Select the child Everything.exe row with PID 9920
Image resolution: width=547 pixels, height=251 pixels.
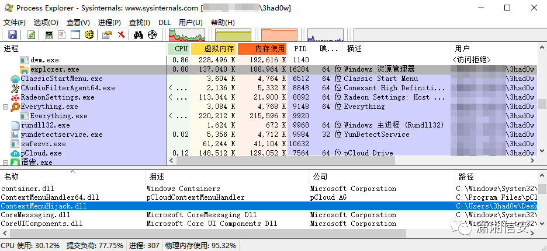point(269,116)
